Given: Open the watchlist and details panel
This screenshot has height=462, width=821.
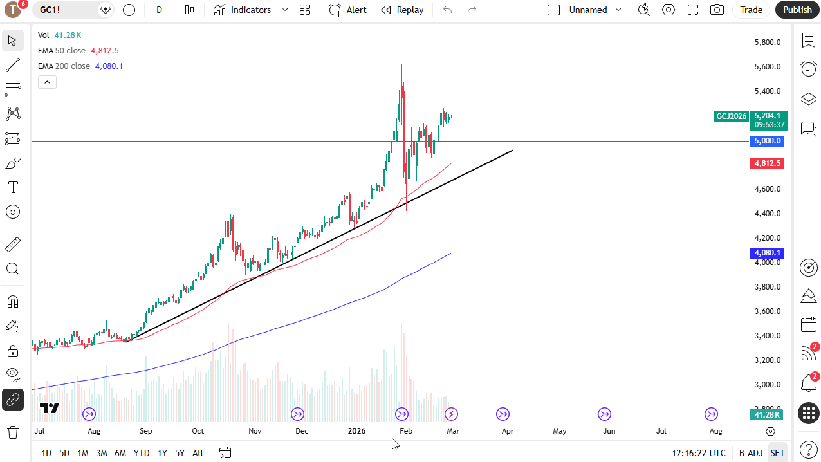Looking at the screenshot, I should click(808, 41).
